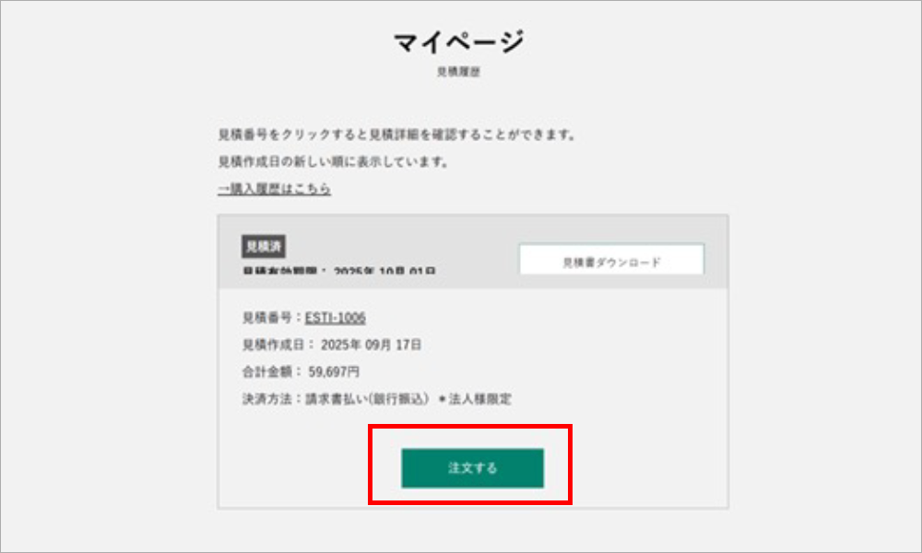Screen dimensions: 922x553
Task: Click the 新しい順に表示しています sentence
Action: point(334,161)
